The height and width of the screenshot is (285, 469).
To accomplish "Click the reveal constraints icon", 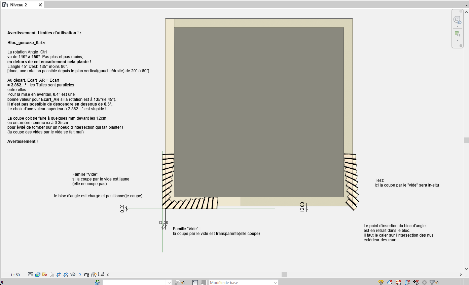I will point(100,275).
